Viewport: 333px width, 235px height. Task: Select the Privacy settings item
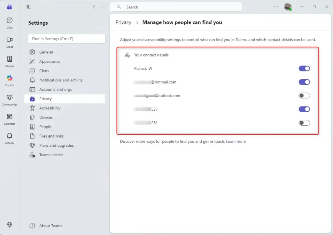coord(65,99)
